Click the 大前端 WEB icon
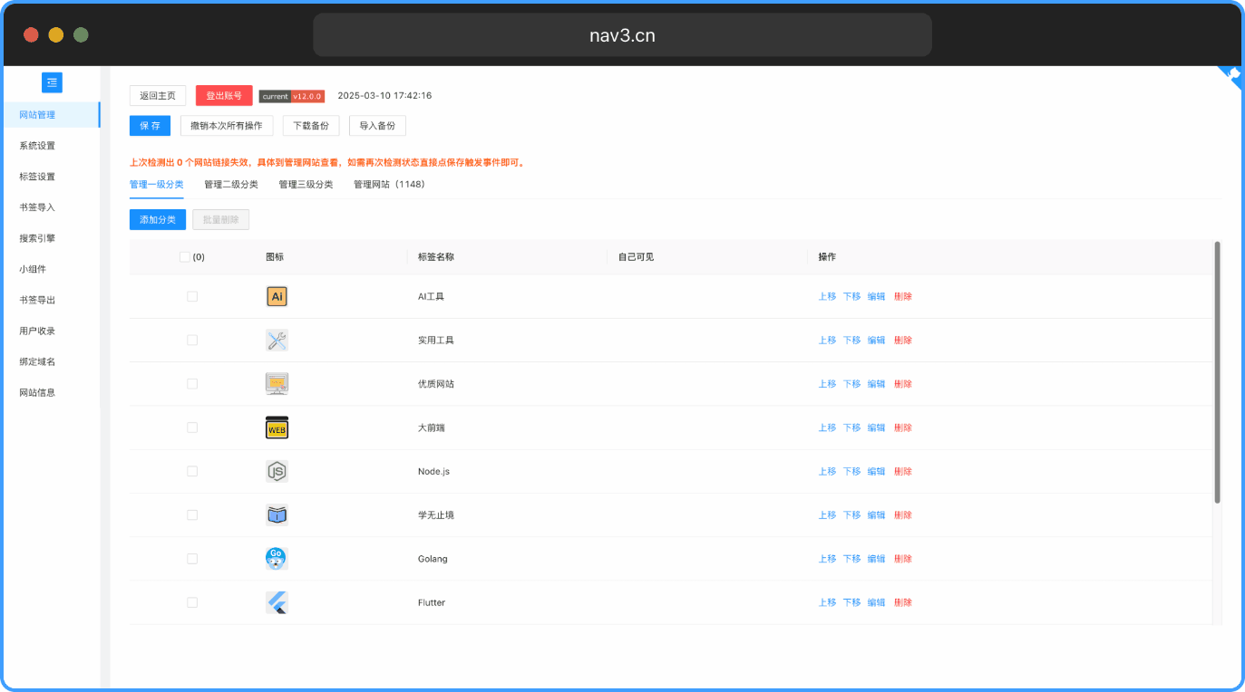This screenshot has height=692, width=1245. (x=277, y=428)
